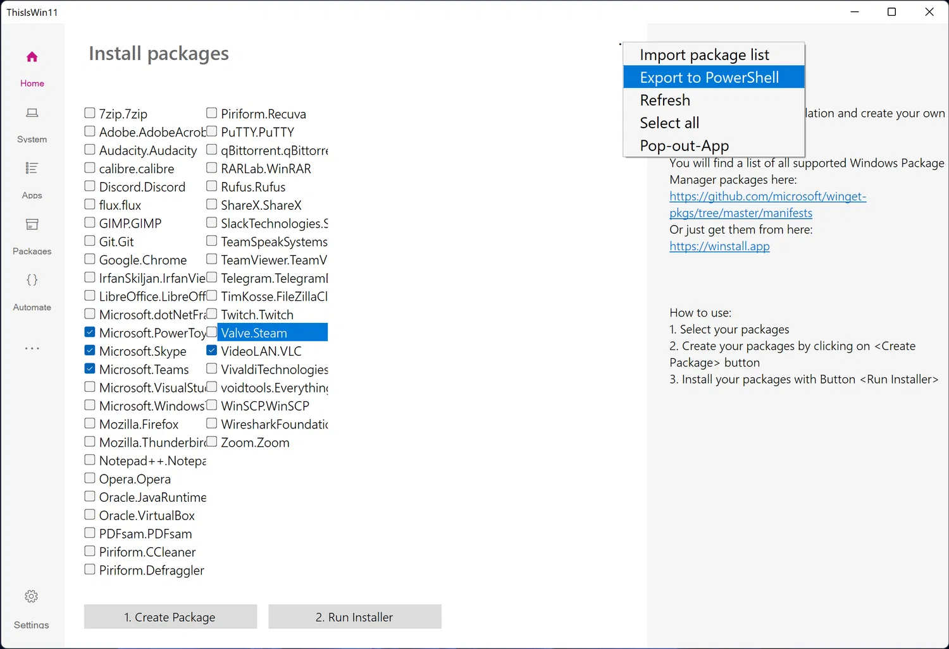Click Select all in the context menu
This screenshot has width=949, height=649.
point(669,123)
